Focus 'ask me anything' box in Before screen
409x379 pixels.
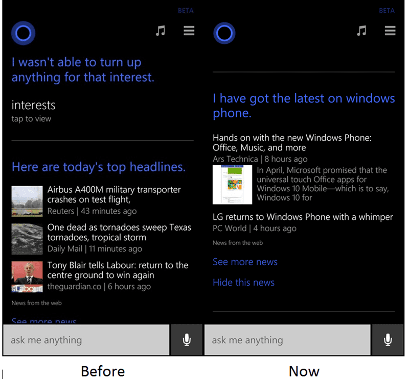click(x=86, y=340)
